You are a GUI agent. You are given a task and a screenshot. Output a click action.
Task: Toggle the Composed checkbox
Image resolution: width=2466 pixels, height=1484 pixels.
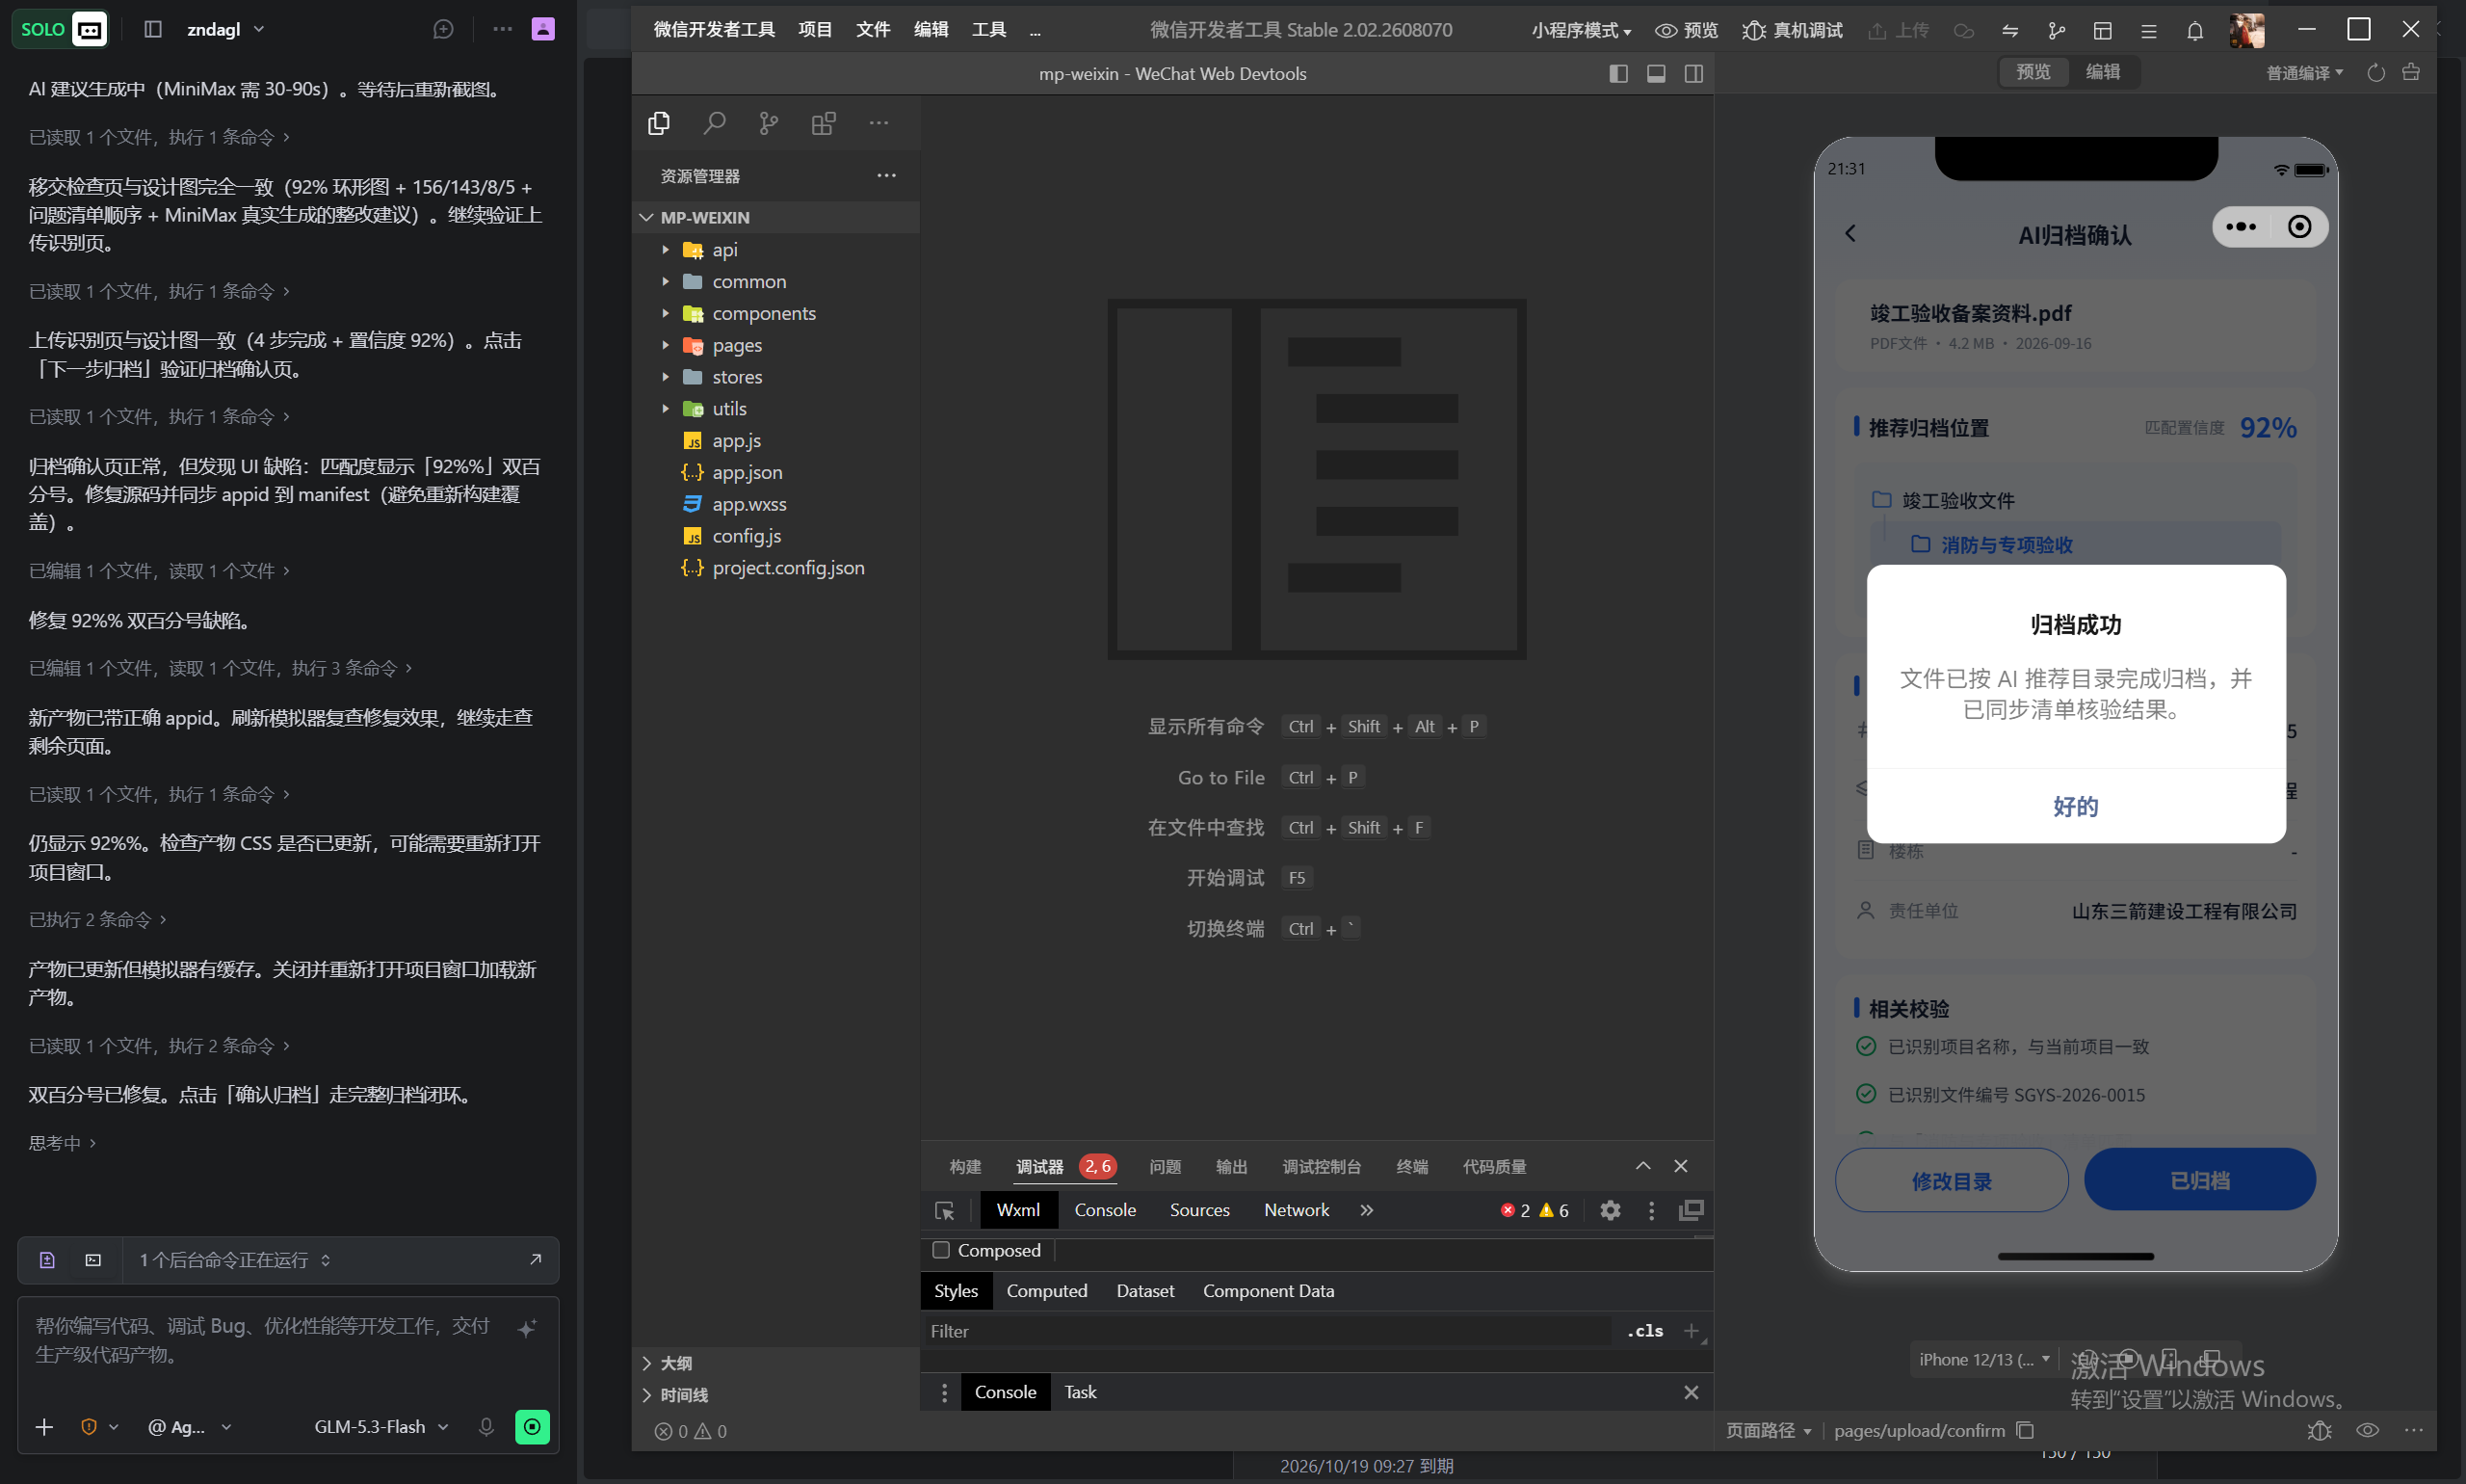[940, 1250]
